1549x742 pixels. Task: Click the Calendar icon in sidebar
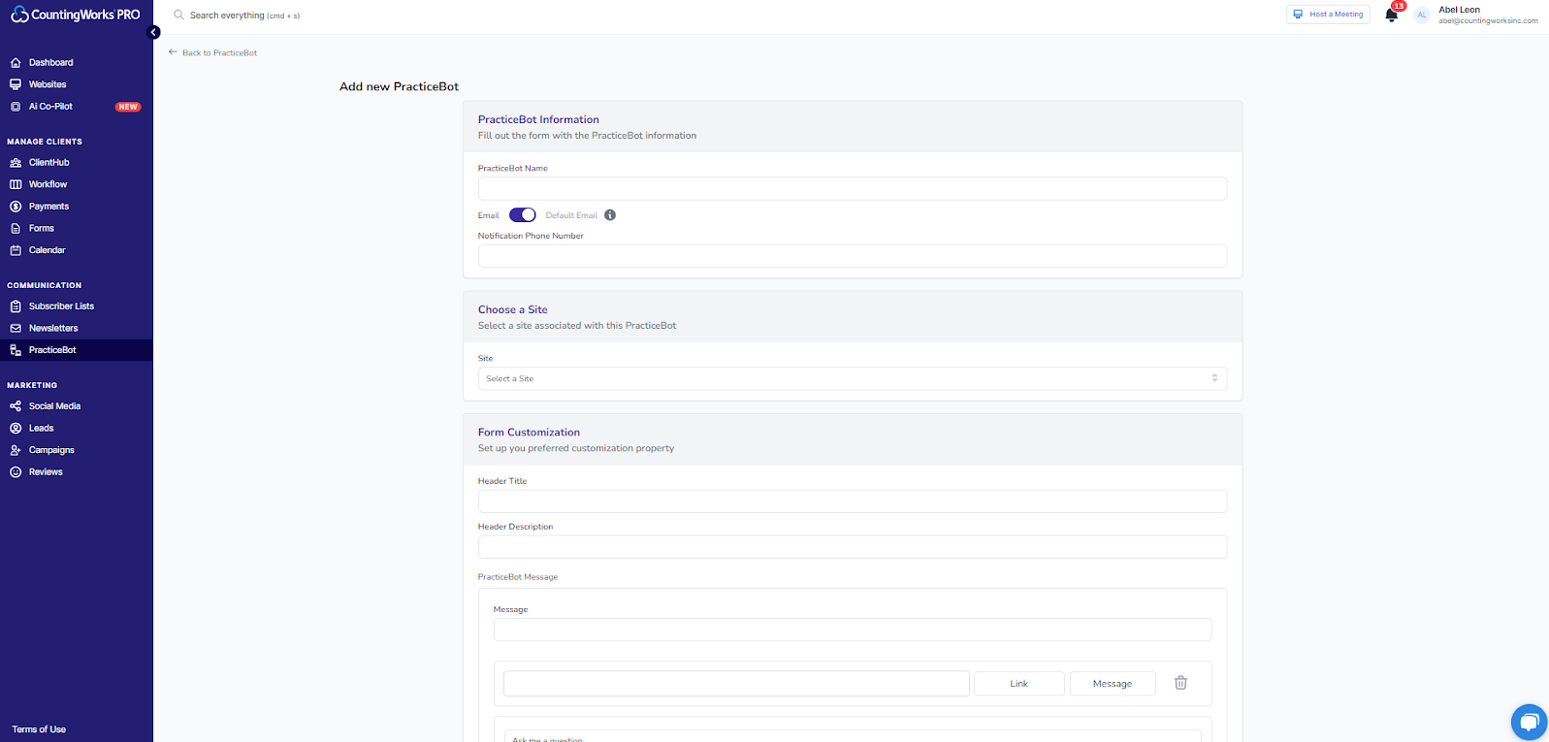coord(16,250)
